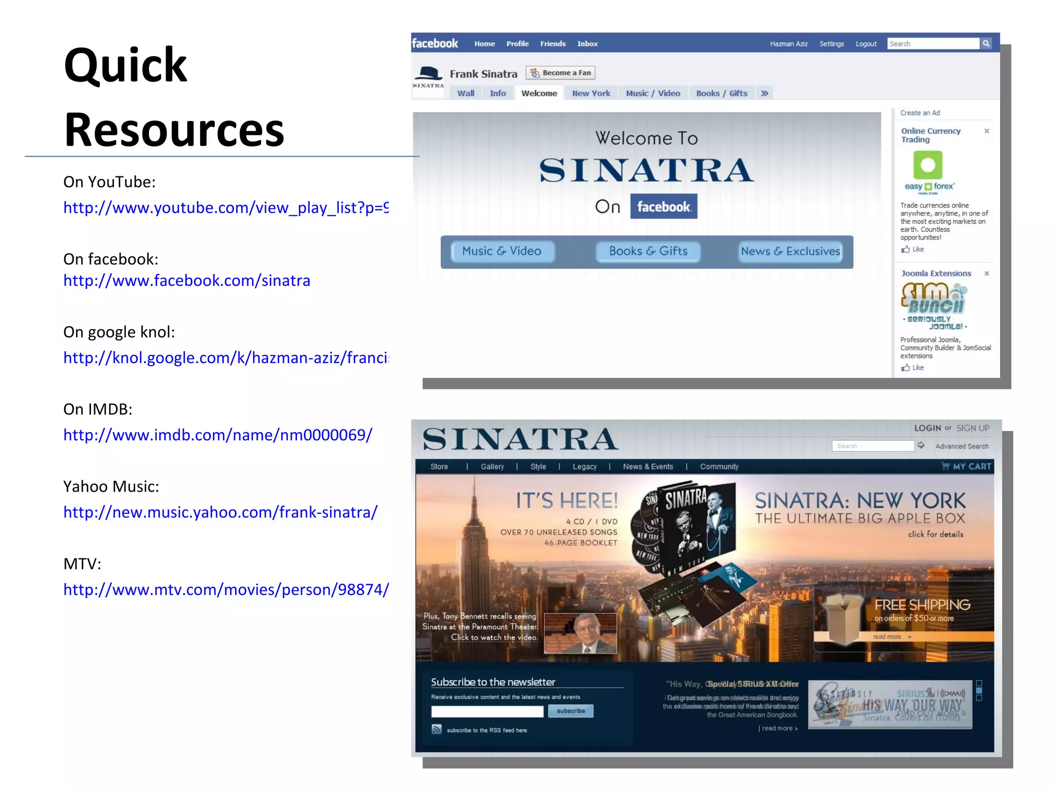Close the Joomla Extensions ad
This screenshot has width=1053, height=790.
987,274
